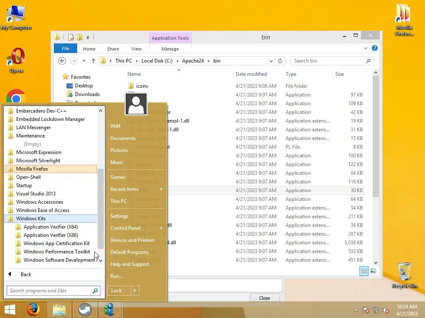Open the Home ribbon tab
Image resolution: width=425 pixels, height=318 pixels.
pyautogui.click(x=89, y=49)
